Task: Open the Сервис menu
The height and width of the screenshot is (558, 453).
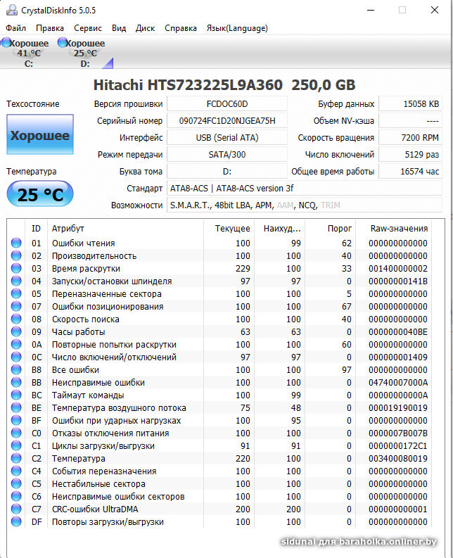Action: coord(88,28)
